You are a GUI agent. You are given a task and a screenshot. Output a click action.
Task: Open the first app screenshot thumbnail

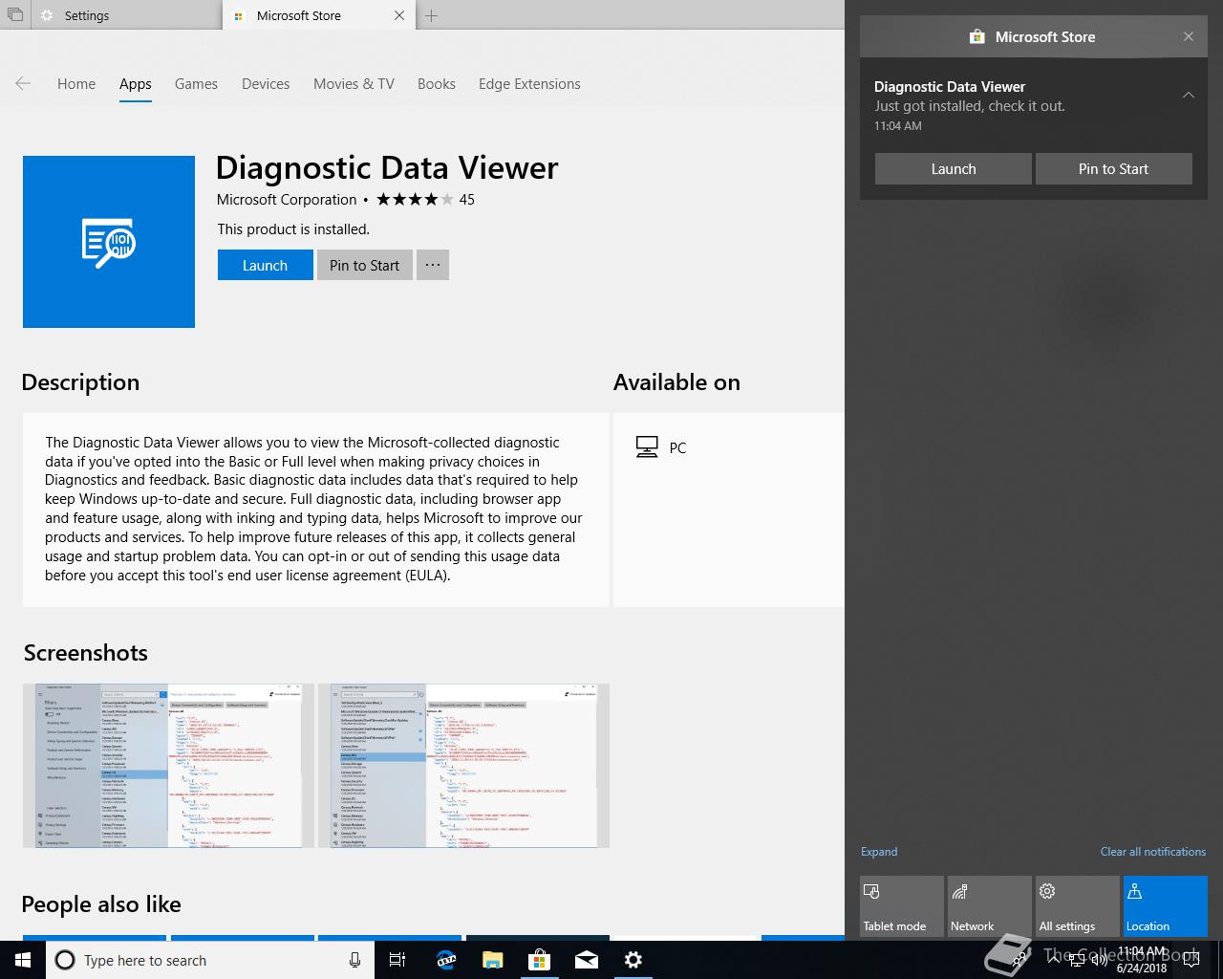point(168,766)
